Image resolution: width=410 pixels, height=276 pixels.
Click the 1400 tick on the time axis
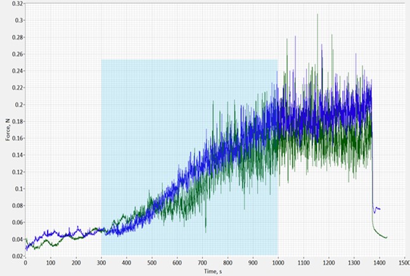coord(378,263)
